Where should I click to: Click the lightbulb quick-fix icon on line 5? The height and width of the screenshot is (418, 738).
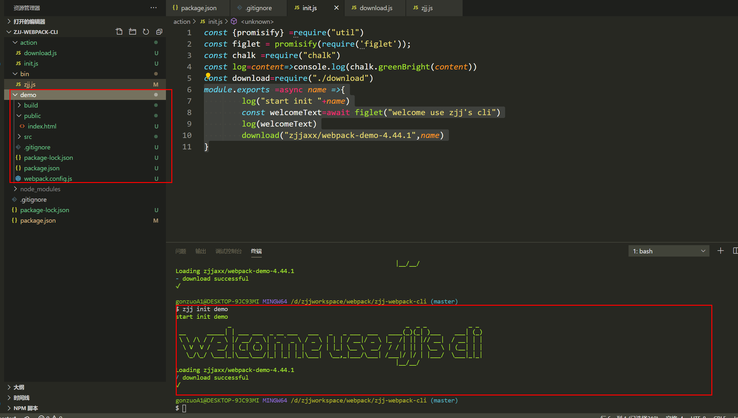pos(208,75)
